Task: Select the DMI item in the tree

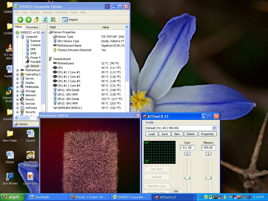Action: (x=33, y=49)
